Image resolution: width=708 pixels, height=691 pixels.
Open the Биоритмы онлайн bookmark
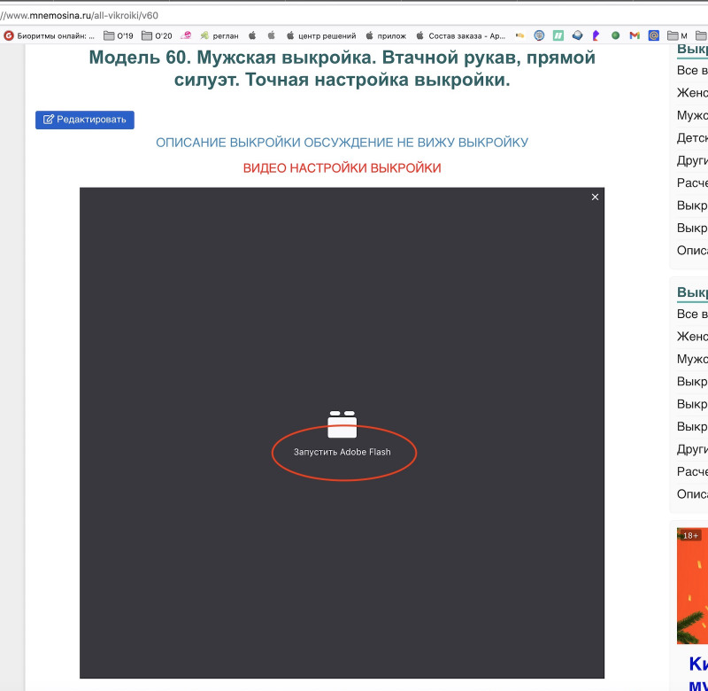(x=50, y=35)
